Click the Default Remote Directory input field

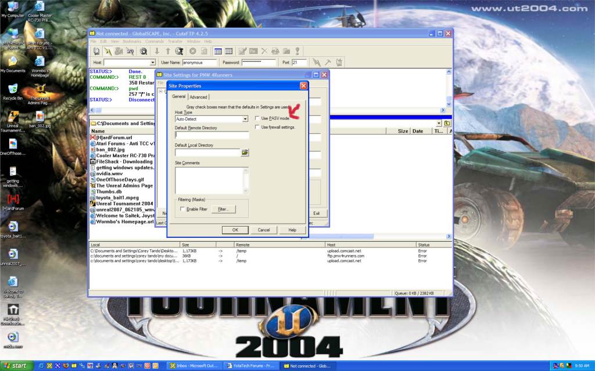tap(212, 134)
